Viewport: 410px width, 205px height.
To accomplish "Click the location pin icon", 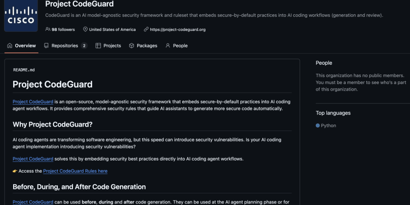I will pyautogui.click(x=85, y=29).
